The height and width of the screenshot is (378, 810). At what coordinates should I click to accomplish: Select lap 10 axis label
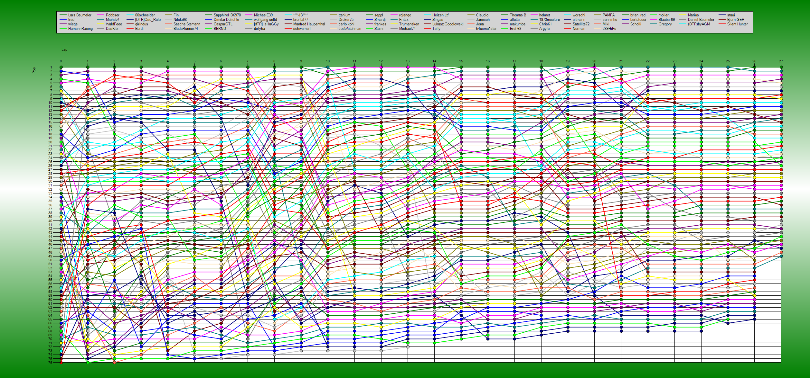pyautogui.click(x=328, y=61)
